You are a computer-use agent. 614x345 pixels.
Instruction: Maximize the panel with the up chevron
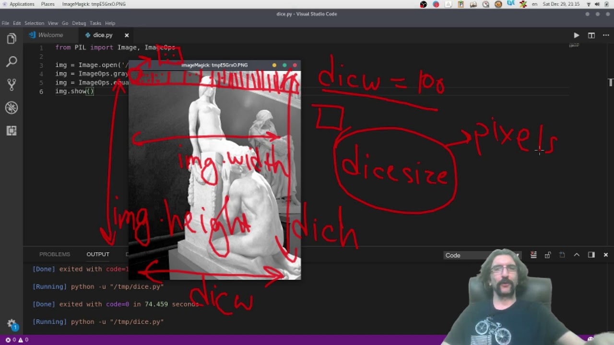[x=577, y=255]
